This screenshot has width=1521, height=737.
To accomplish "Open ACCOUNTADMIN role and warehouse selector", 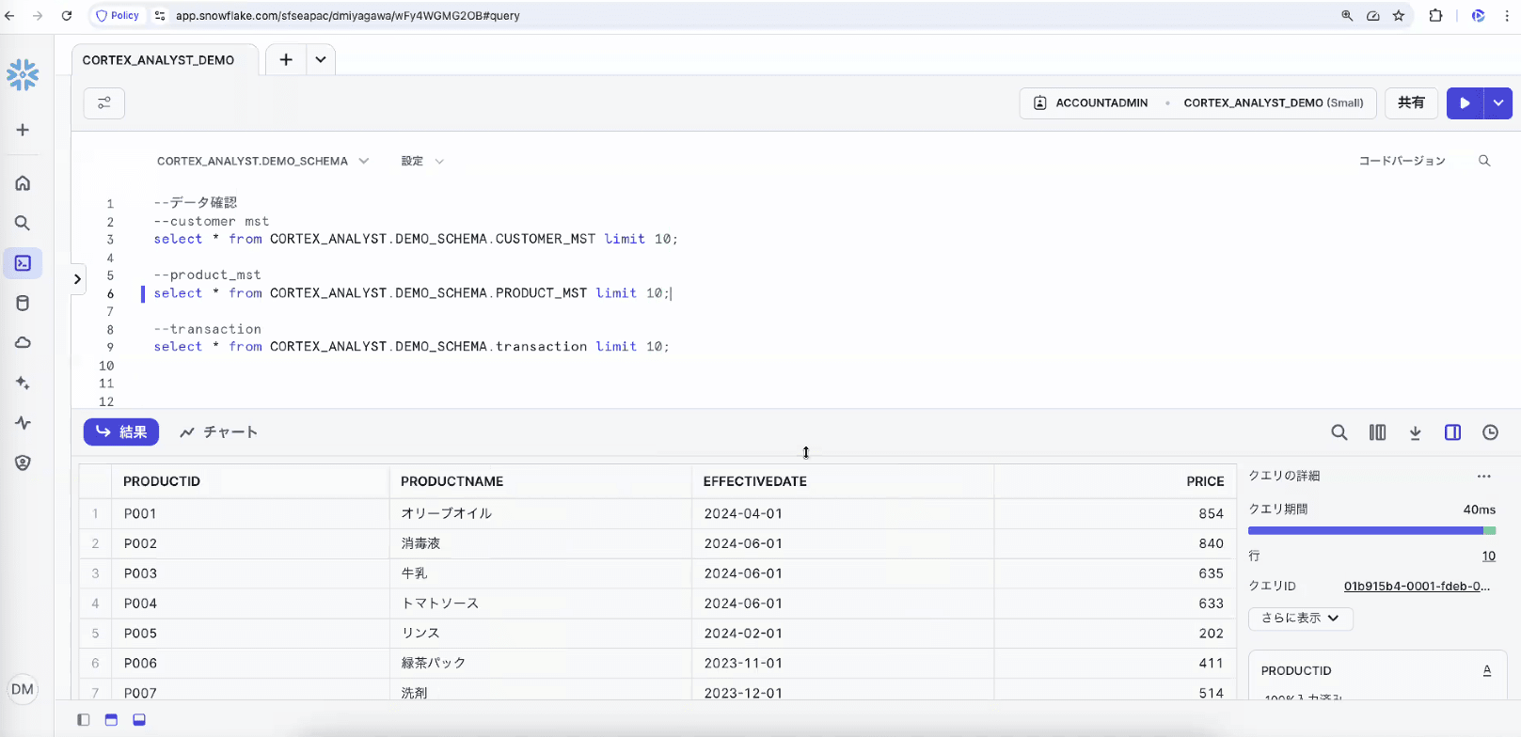I will click(1197, 102).
